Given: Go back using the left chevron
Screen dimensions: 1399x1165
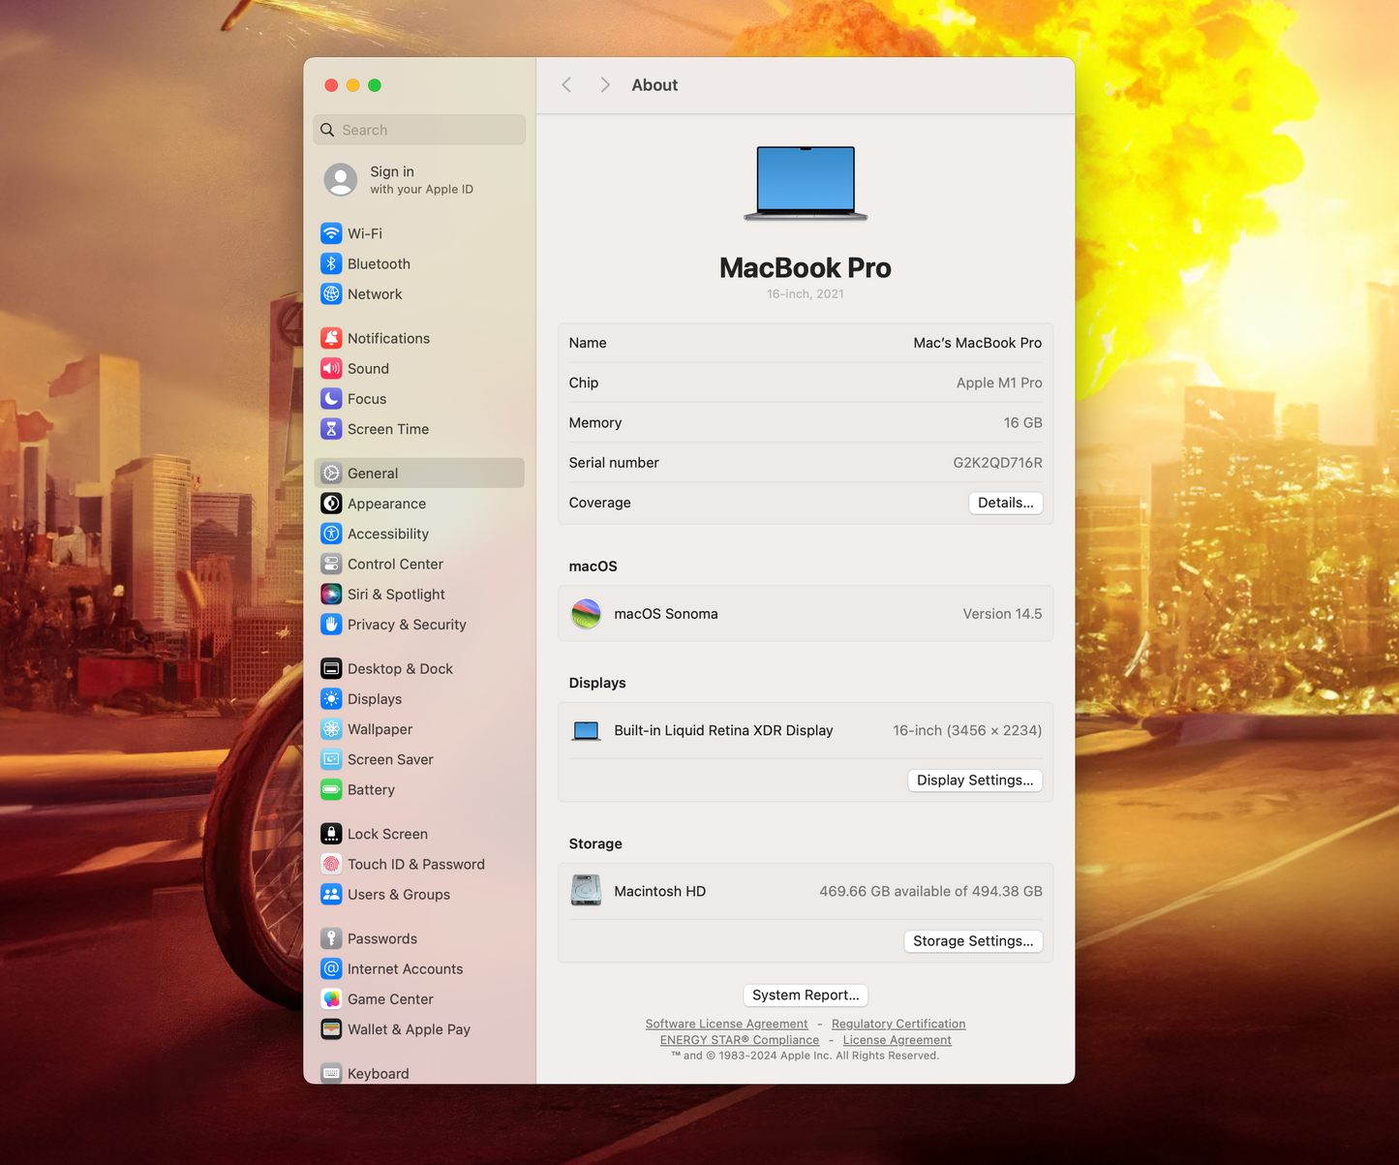Looking at the screenshot, I should click(566, 85).
